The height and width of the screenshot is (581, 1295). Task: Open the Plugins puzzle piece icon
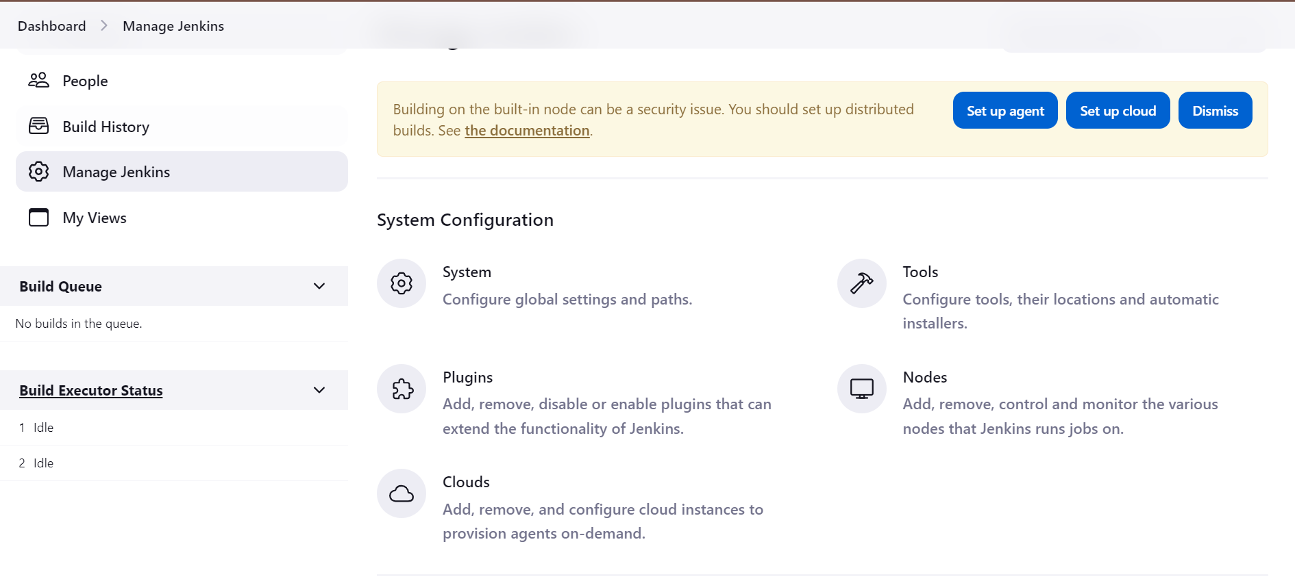point(402,389)
